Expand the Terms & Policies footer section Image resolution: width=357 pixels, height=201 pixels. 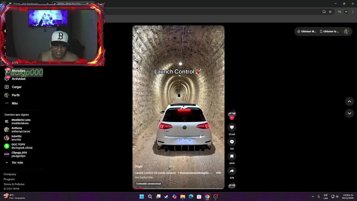coord(14,184)
